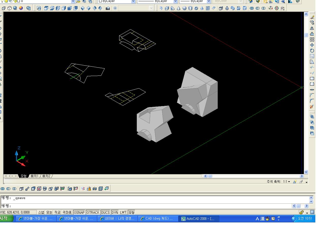
Task: Click the 3D Orbit globe icon
Action: (x=277, y=8)
